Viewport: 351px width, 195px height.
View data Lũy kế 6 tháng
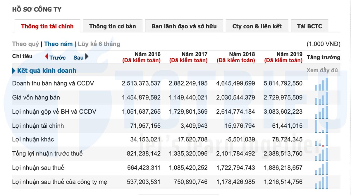pos(99,44)
